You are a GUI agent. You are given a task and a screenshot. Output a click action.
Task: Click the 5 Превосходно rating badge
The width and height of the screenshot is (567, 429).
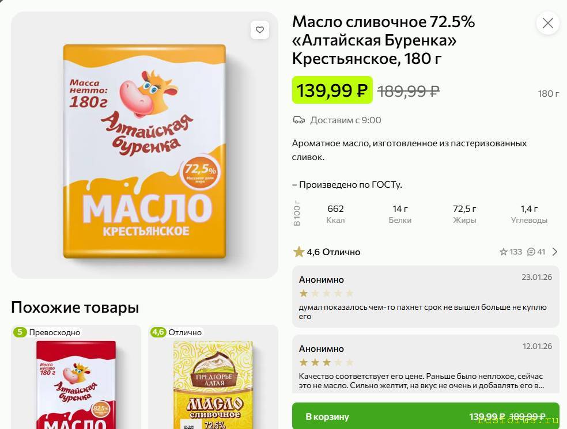coord(48,332)
